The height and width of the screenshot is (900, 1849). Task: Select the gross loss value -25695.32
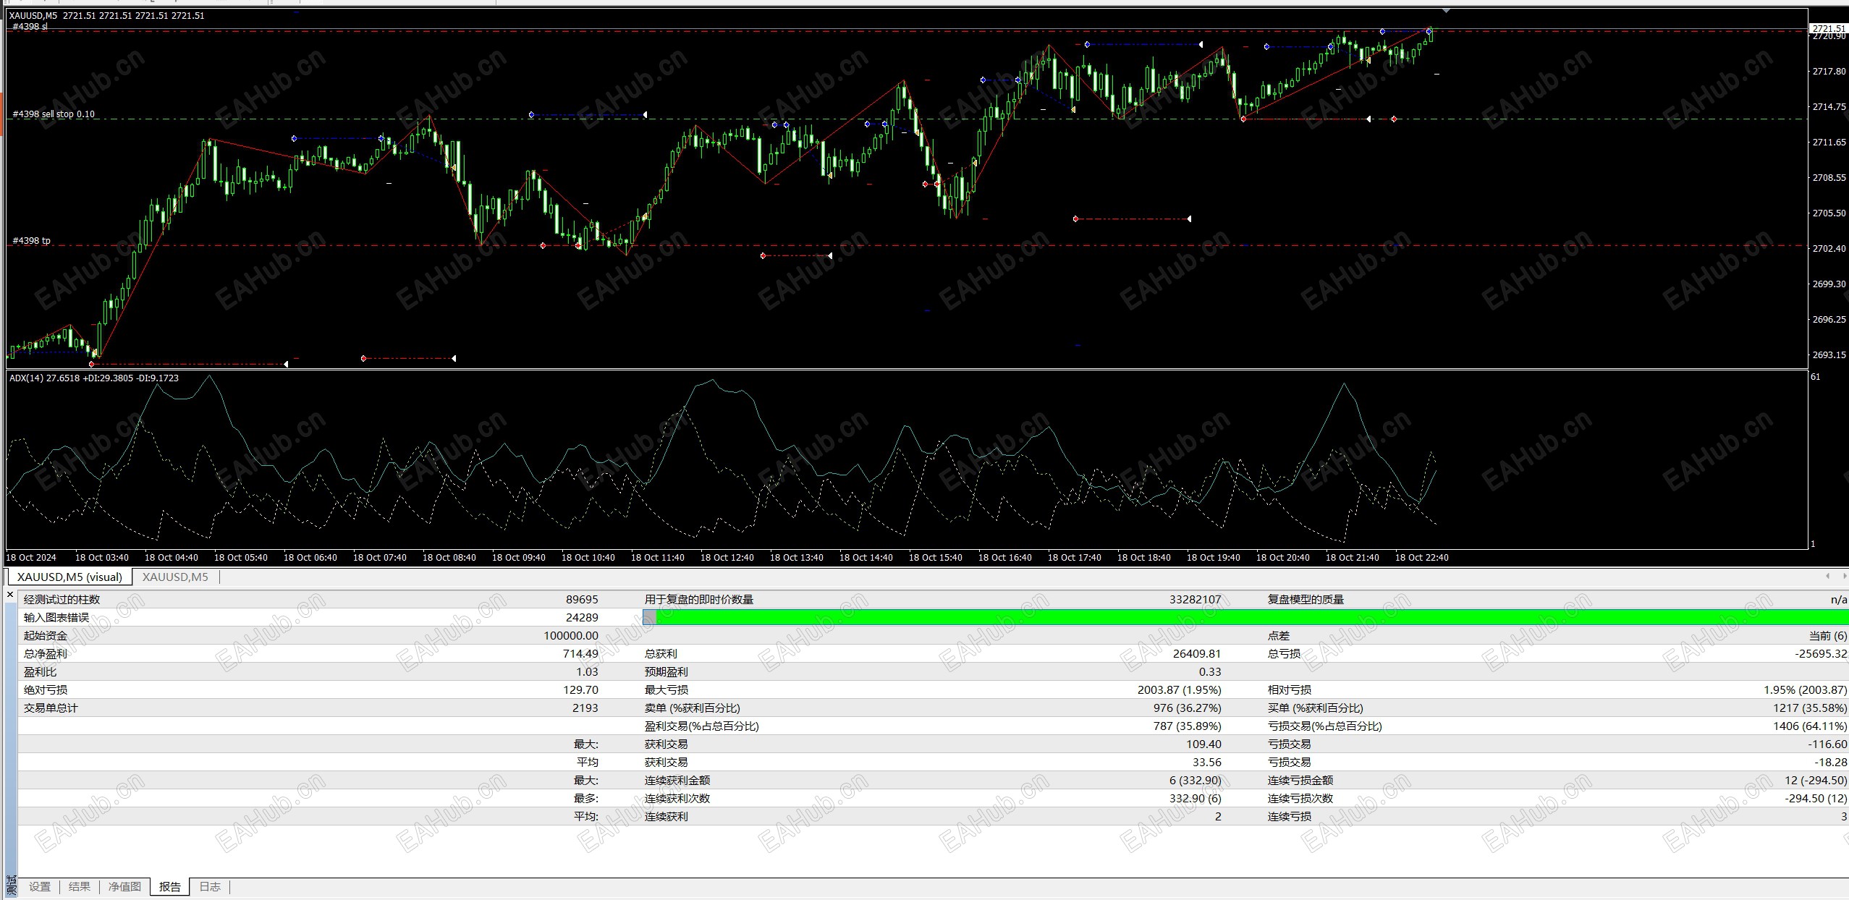click(1820, 653)
